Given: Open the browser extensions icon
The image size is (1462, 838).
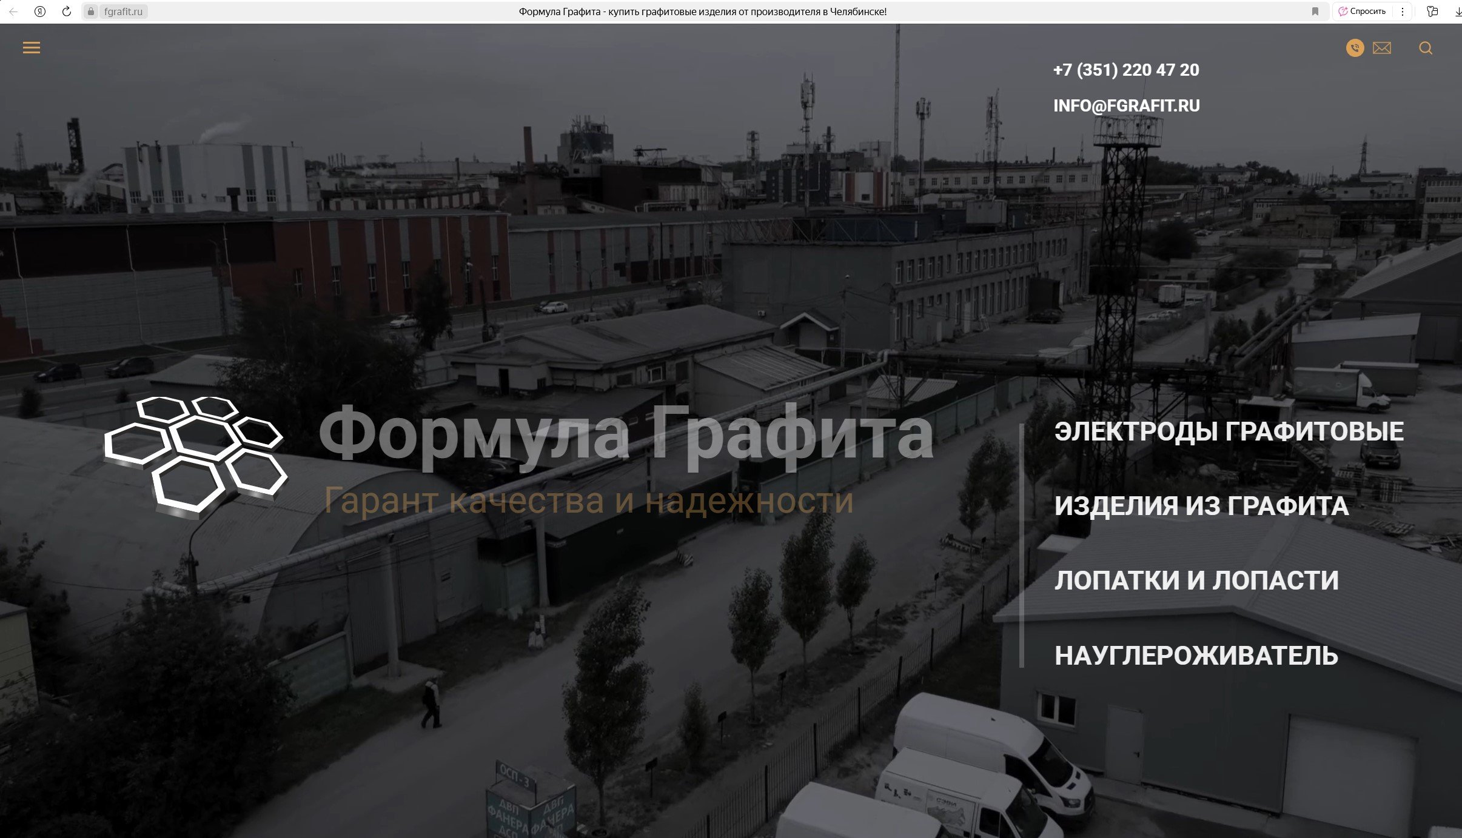Looking at the screenshot, I should coord(1432,12).
